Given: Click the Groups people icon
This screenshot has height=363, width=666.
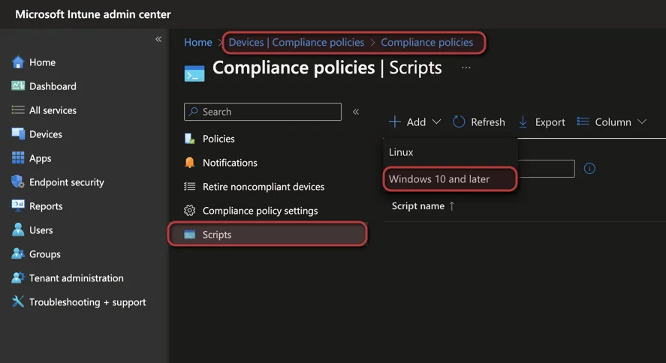Looking at the screenshot, I should pos(18,253).
